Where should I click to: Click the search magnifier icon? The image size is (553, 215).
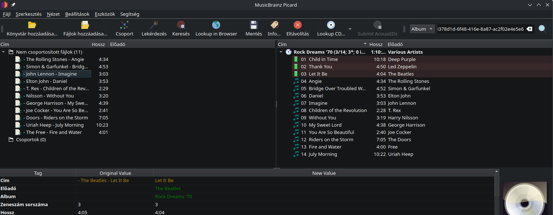pyautogui.click(x=543, y=29)
